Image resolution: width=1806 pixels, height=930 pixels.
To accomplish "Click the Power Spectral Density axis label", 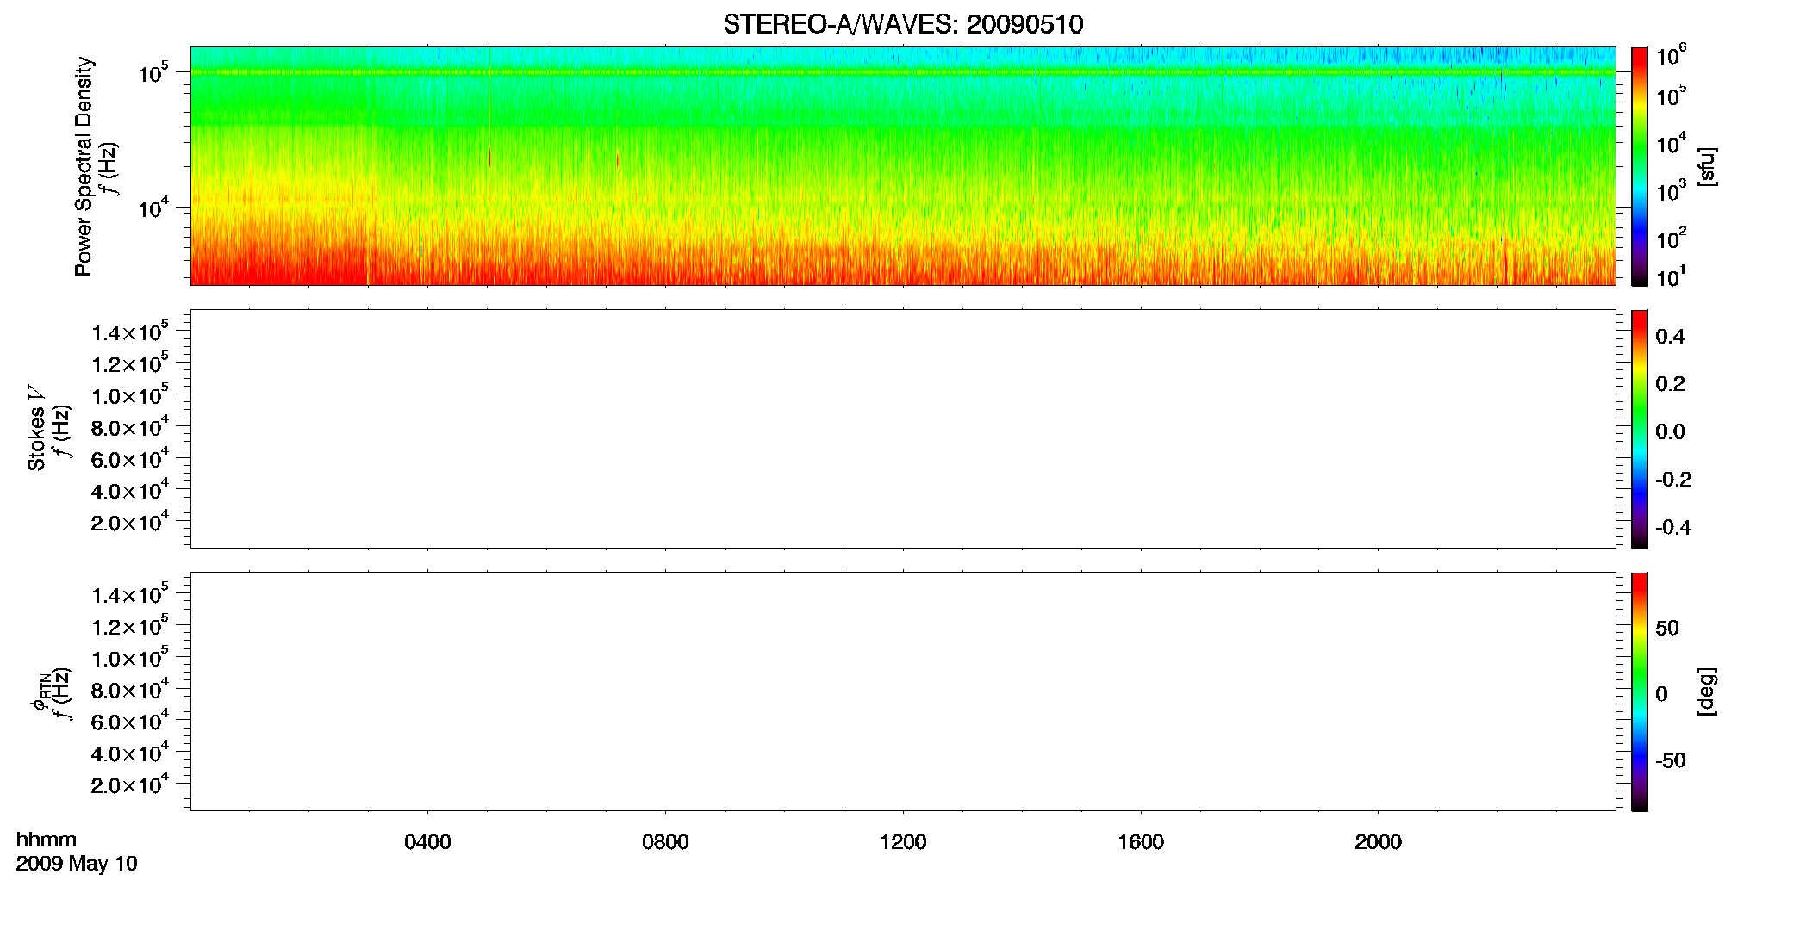I will click(x=84, y=166).
